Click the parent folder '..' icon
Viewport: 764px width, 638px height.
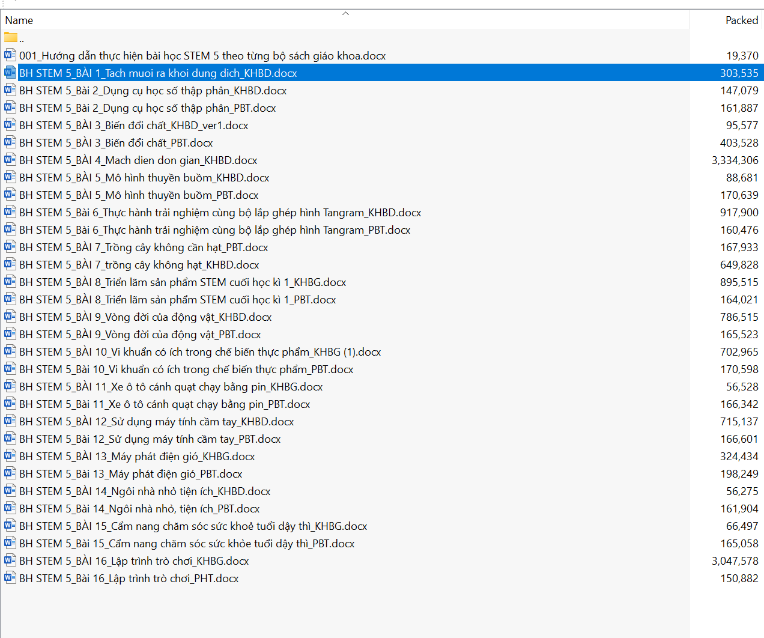tap(10, 37)
